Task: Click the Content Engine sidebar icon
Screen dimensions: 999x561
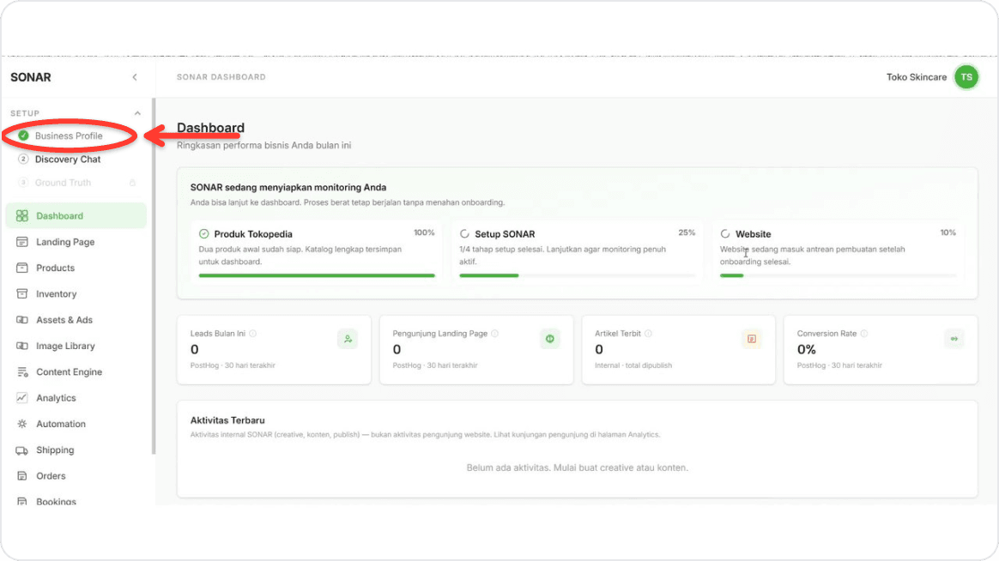Action: coord(21,372)
